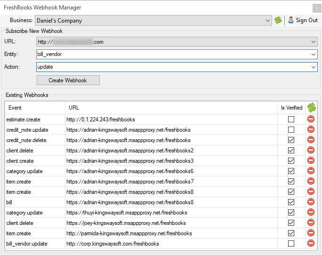
Task: Toggle Is Verified for freshbooks7 row
Action: coord(291,182)
